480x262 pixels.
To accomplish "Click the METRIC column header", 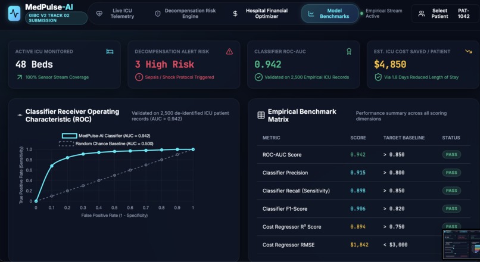I will tap(271, 138).
